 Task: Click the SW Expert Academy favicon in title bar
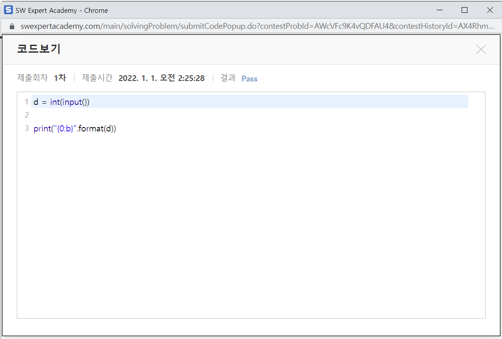tap(8, 10)
